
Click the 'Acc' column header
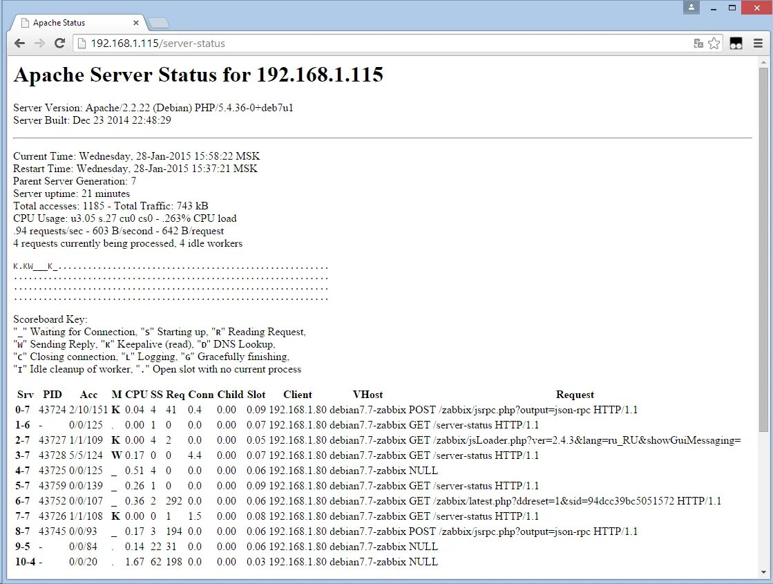[88, 395]
